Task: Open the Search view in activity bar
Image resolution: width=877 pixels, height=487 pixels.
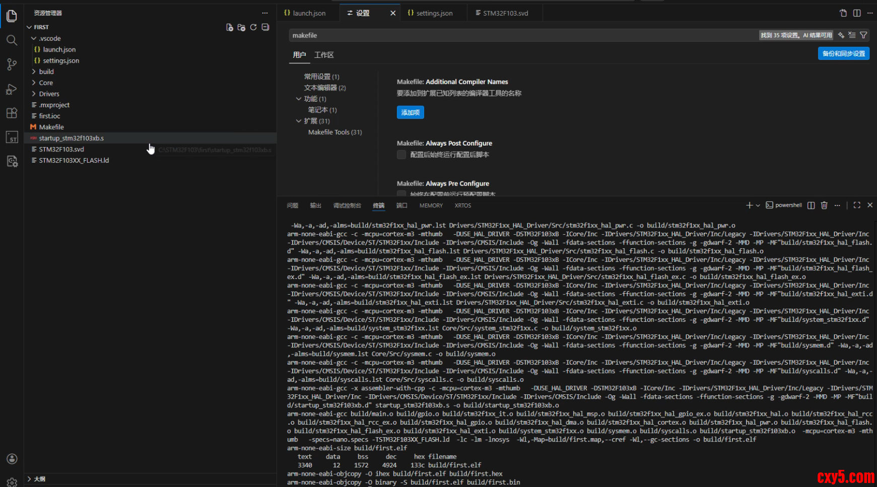Action: (x=12, y=40)
